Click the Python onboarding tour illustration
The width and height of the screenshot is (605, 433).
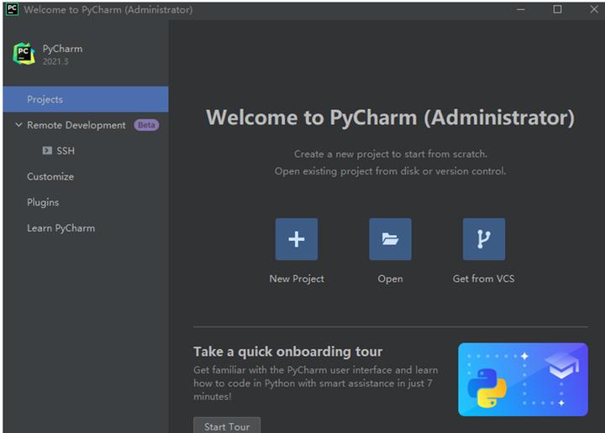(523, 379)
